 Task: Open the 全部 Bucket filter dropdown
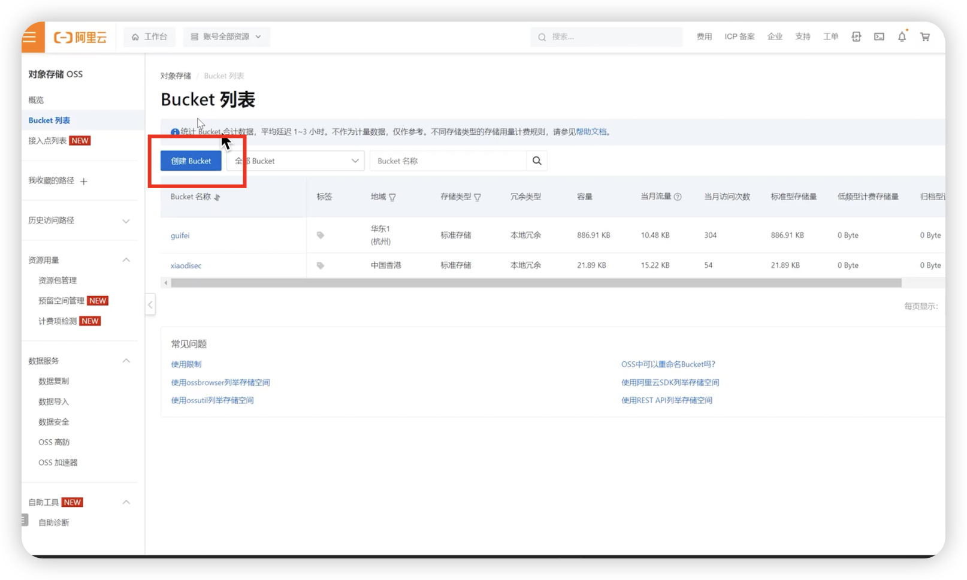coord(295,161)
